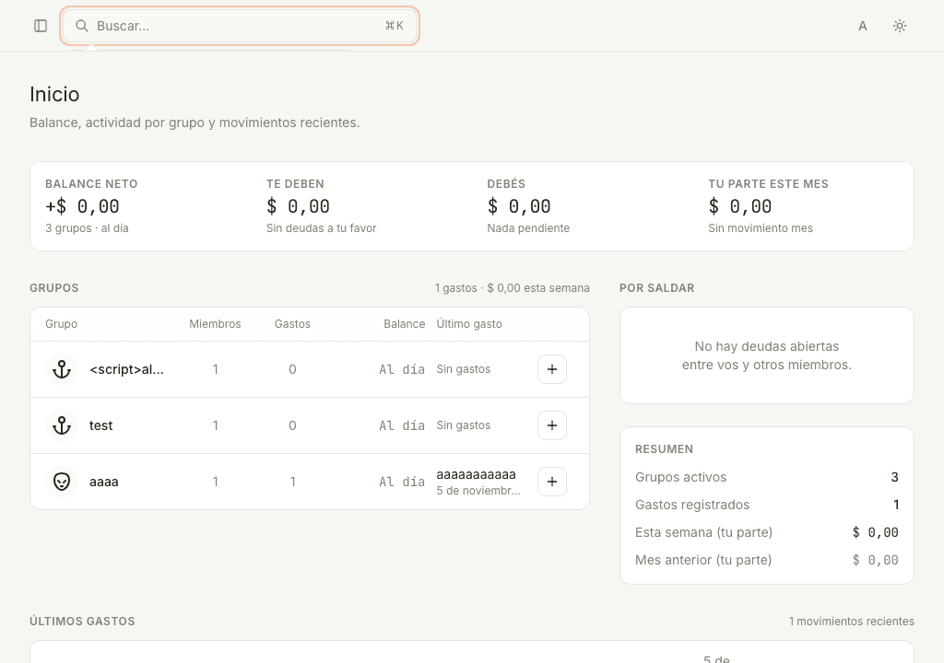Image resolution: width=944 pixels, height=663 pixels.
Task: Click the Gastos column header
Action: coord(292,324)
